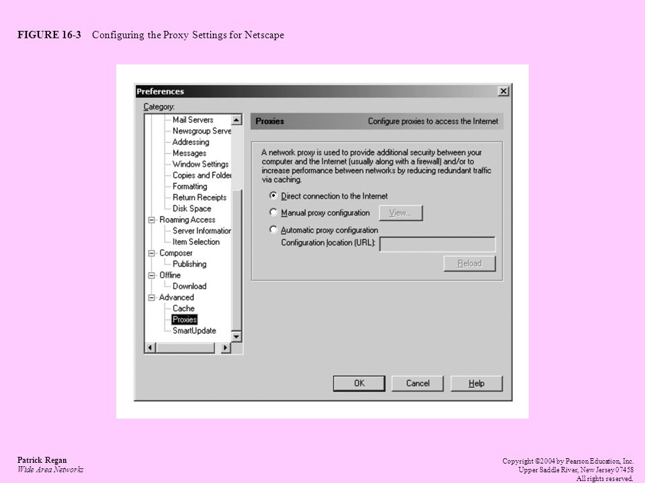Select Composer category label
The image size is (645, 483).
click(175, 253)
